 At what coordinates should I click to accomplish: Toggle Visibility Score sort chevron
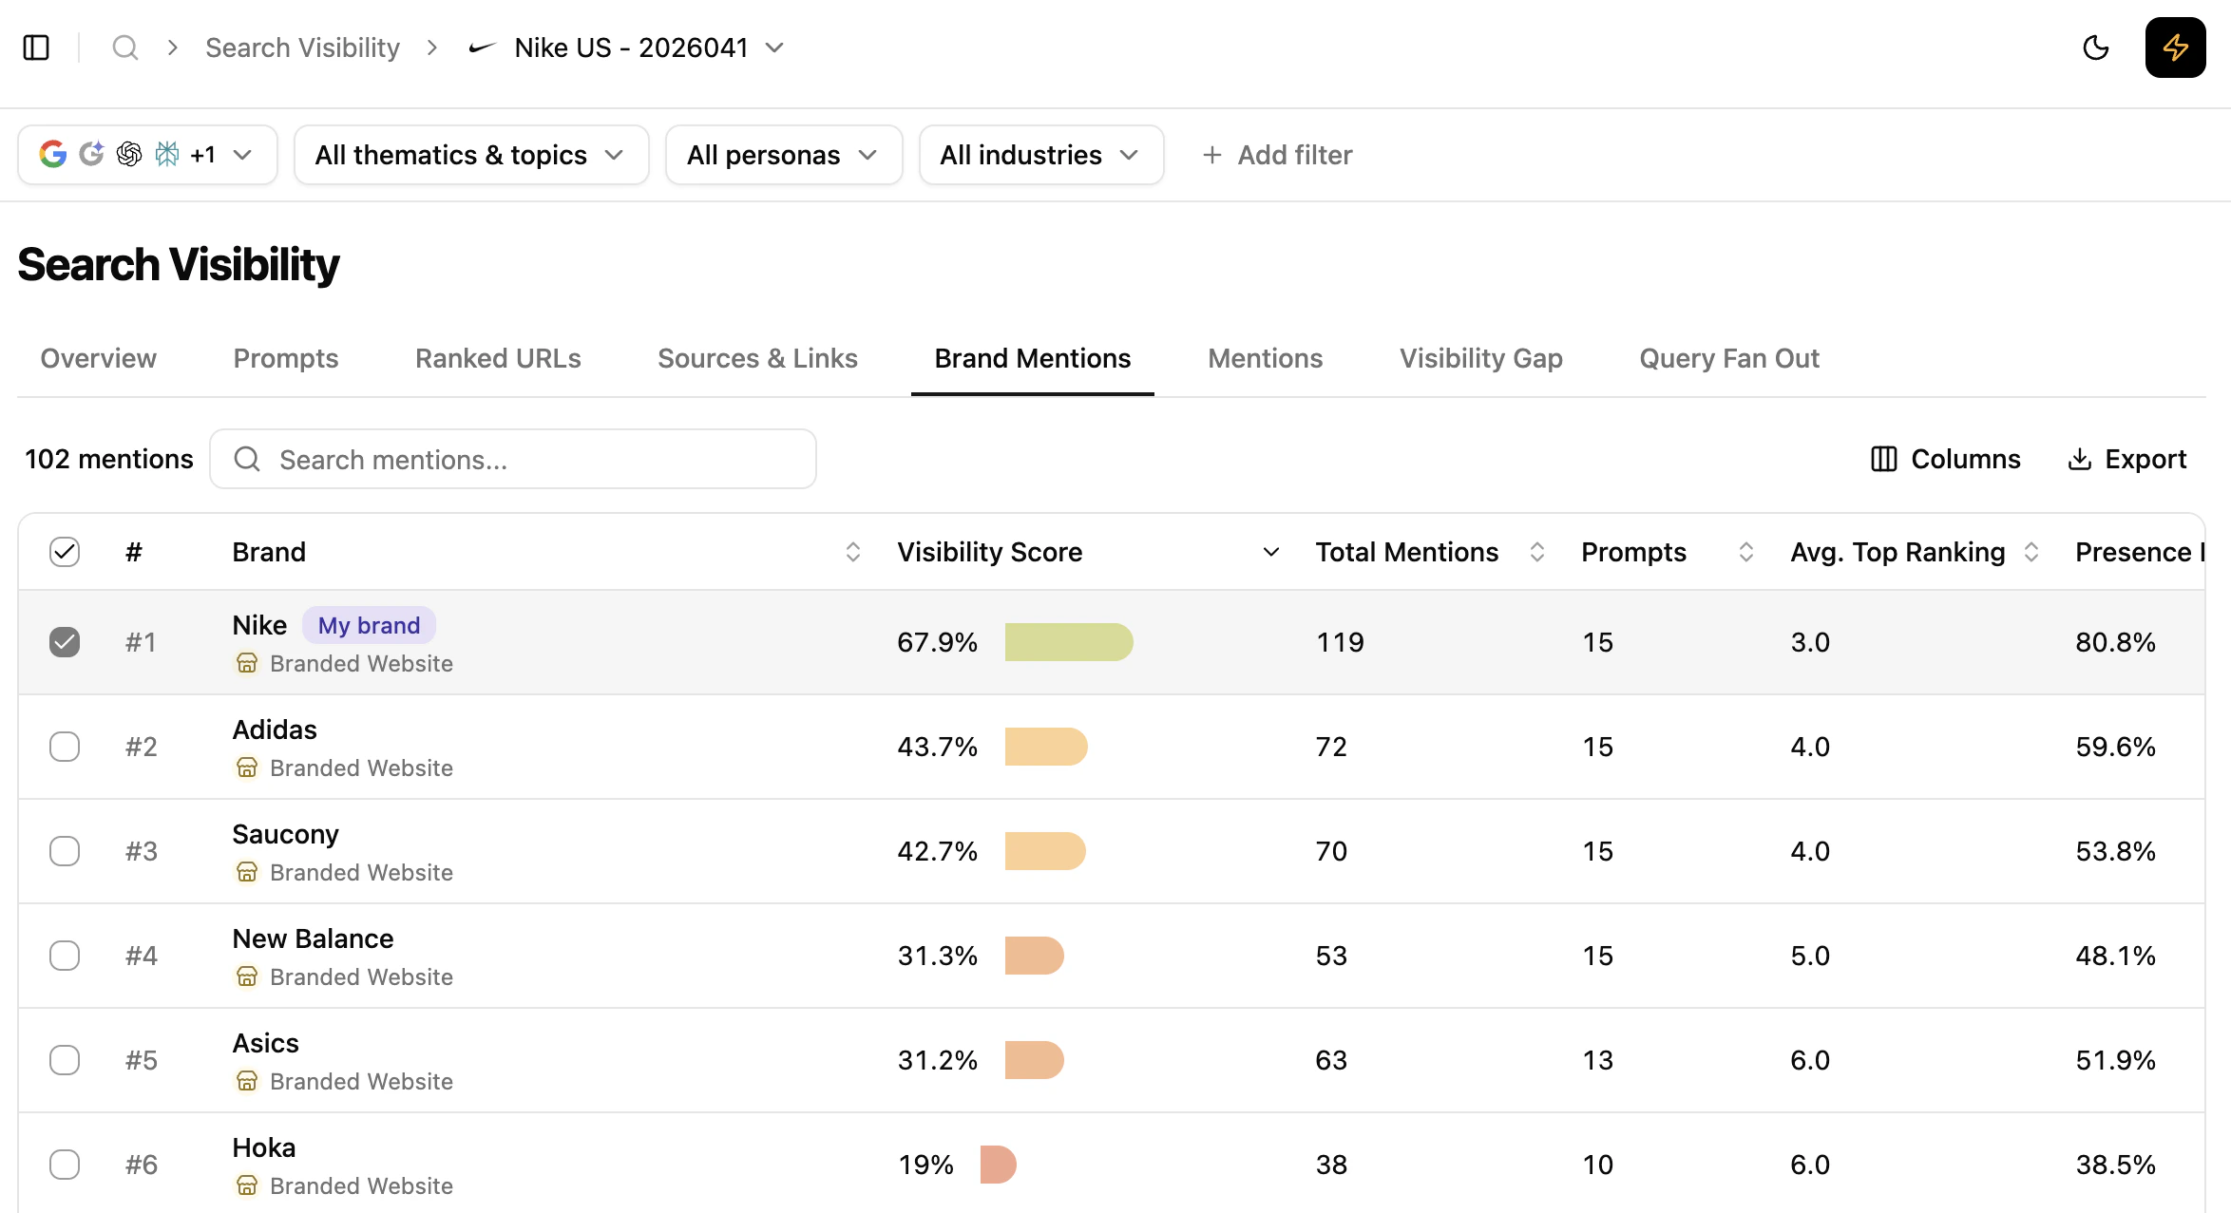(x=1270, y=552)
